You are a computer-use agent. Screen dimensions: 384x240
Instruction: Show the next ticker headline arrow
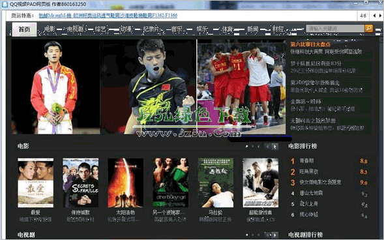(x=380, y=16)
